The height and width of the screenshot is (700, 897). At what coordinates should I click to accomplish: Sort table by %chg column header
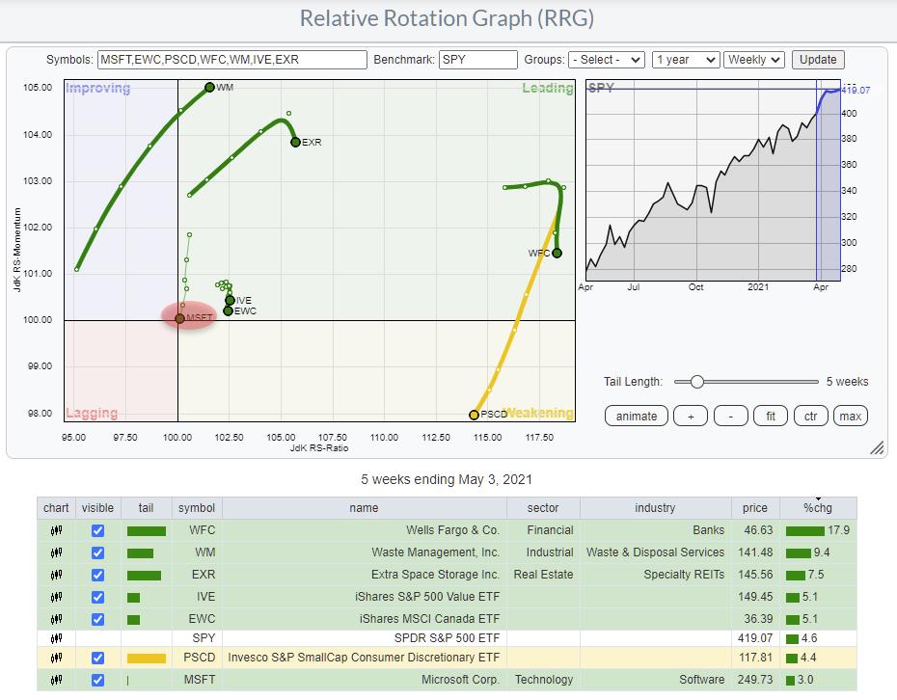tap(818, 508)
